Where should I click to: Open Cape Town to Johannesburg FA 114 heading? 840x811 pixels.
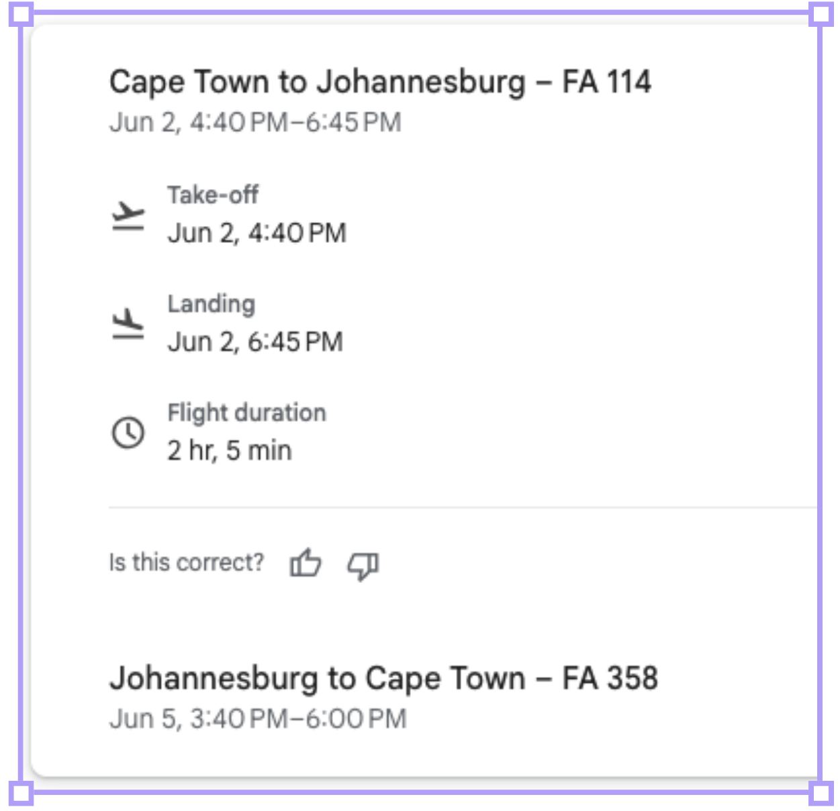click(380, 83)
